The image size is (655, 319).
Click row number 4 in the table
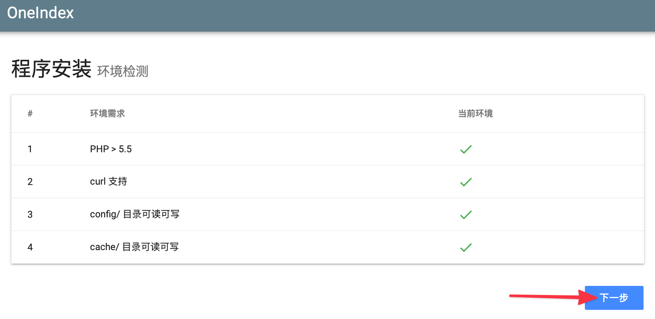tap(30, 247)
